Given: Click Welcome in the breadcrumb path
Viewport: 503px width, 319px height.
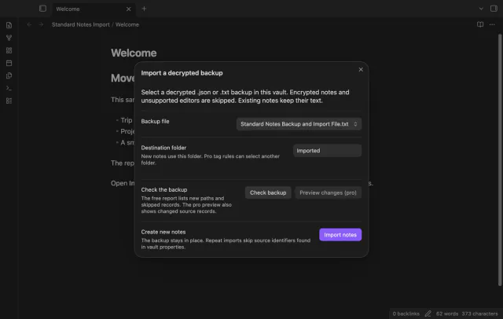Looking at the screenshot, I should (127, 24).
